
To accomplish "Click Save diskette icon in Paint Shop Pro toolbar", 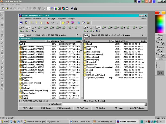I will (x=11, y=8).
